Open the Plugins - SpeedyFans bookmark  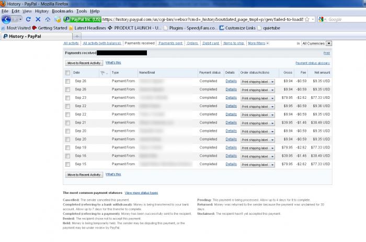(x=190, y=28)
